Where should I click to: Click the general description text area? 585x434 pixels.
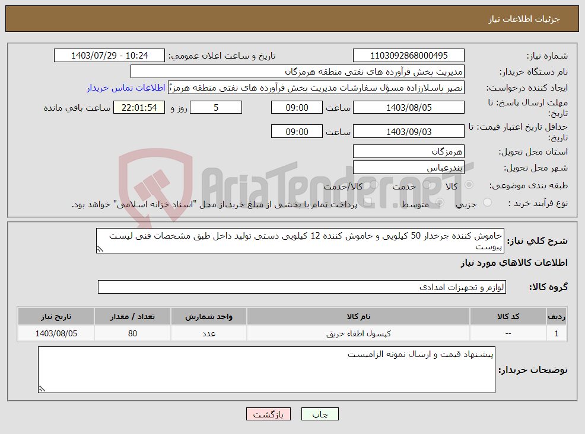300,241
